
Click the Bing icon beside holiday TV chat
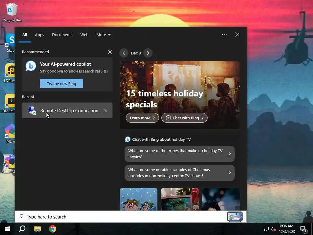coord(127,139)
